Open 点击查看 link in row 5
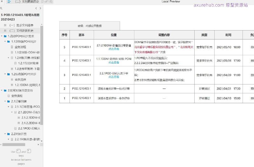Screen dimensions: 254x167 pyautogui.click(x=114, y=49)
